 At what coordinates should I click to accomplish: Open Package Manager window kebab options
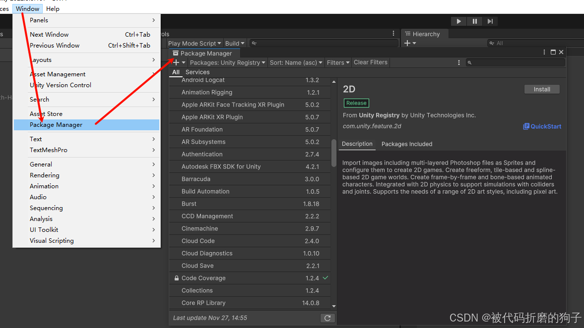click(544, 52)
